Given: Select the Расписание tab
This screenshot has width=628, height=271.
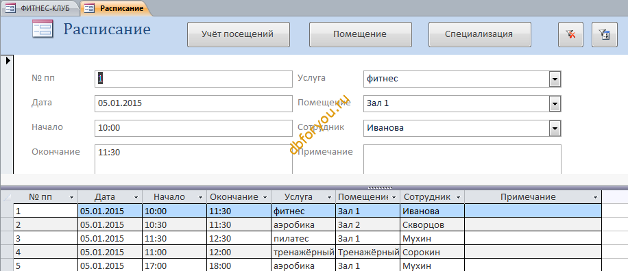Looking at the screenshot, I should coord(115,8).
